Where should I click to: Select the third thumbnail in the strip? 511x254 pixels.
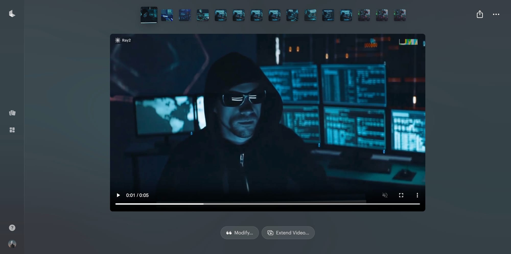185,15
